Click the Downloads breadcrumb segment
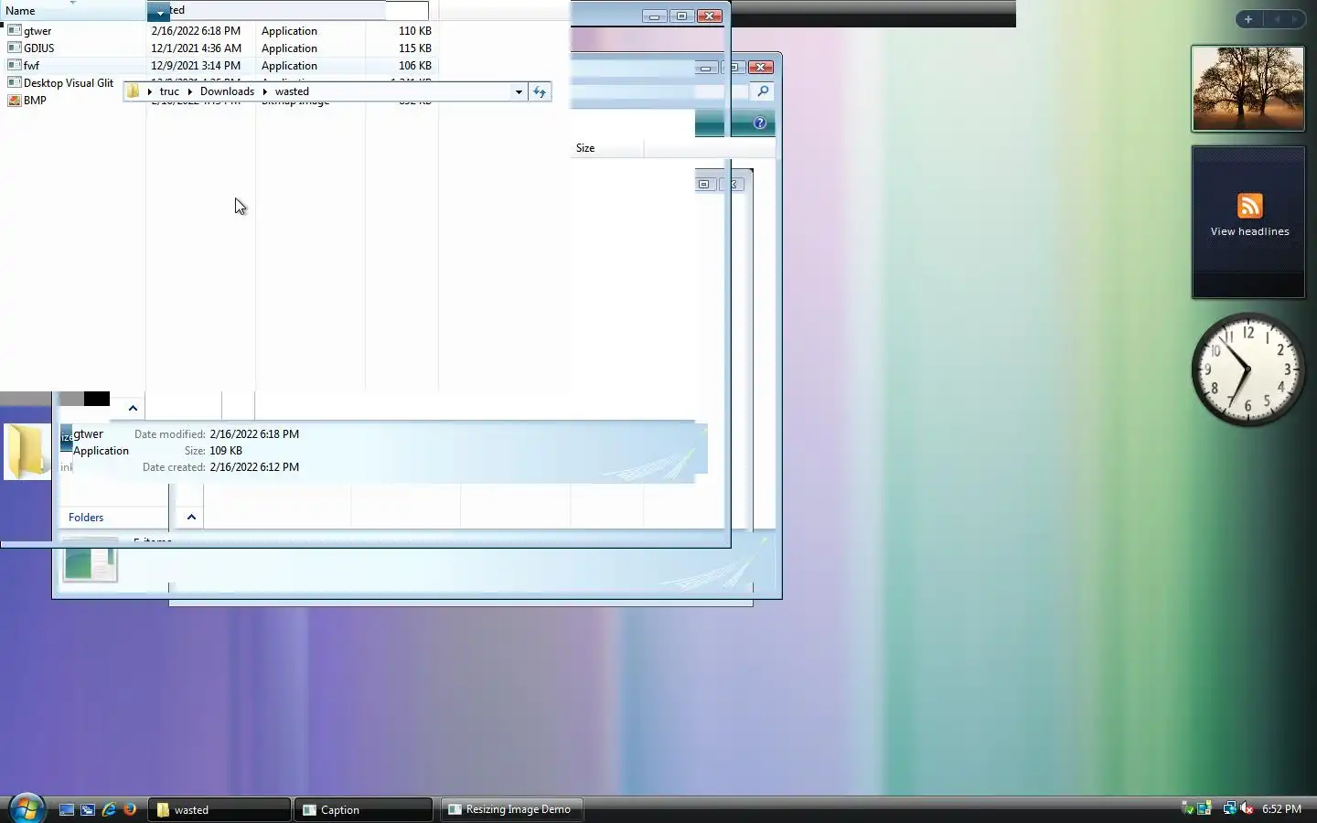Viewport: 1317px width, 823px height. pyautogui.click(x=227, y=91)
